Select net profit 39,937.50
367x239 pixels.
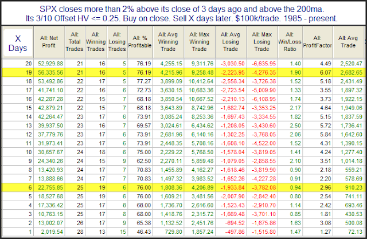[x=50, y=126]
